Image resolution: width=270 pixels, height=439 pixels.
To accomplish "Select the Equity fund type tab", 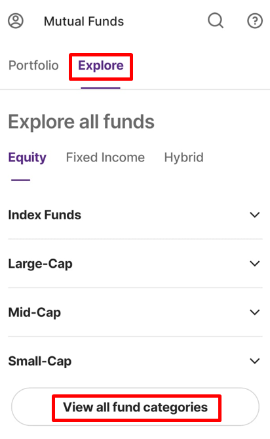I will pos(27,157).
